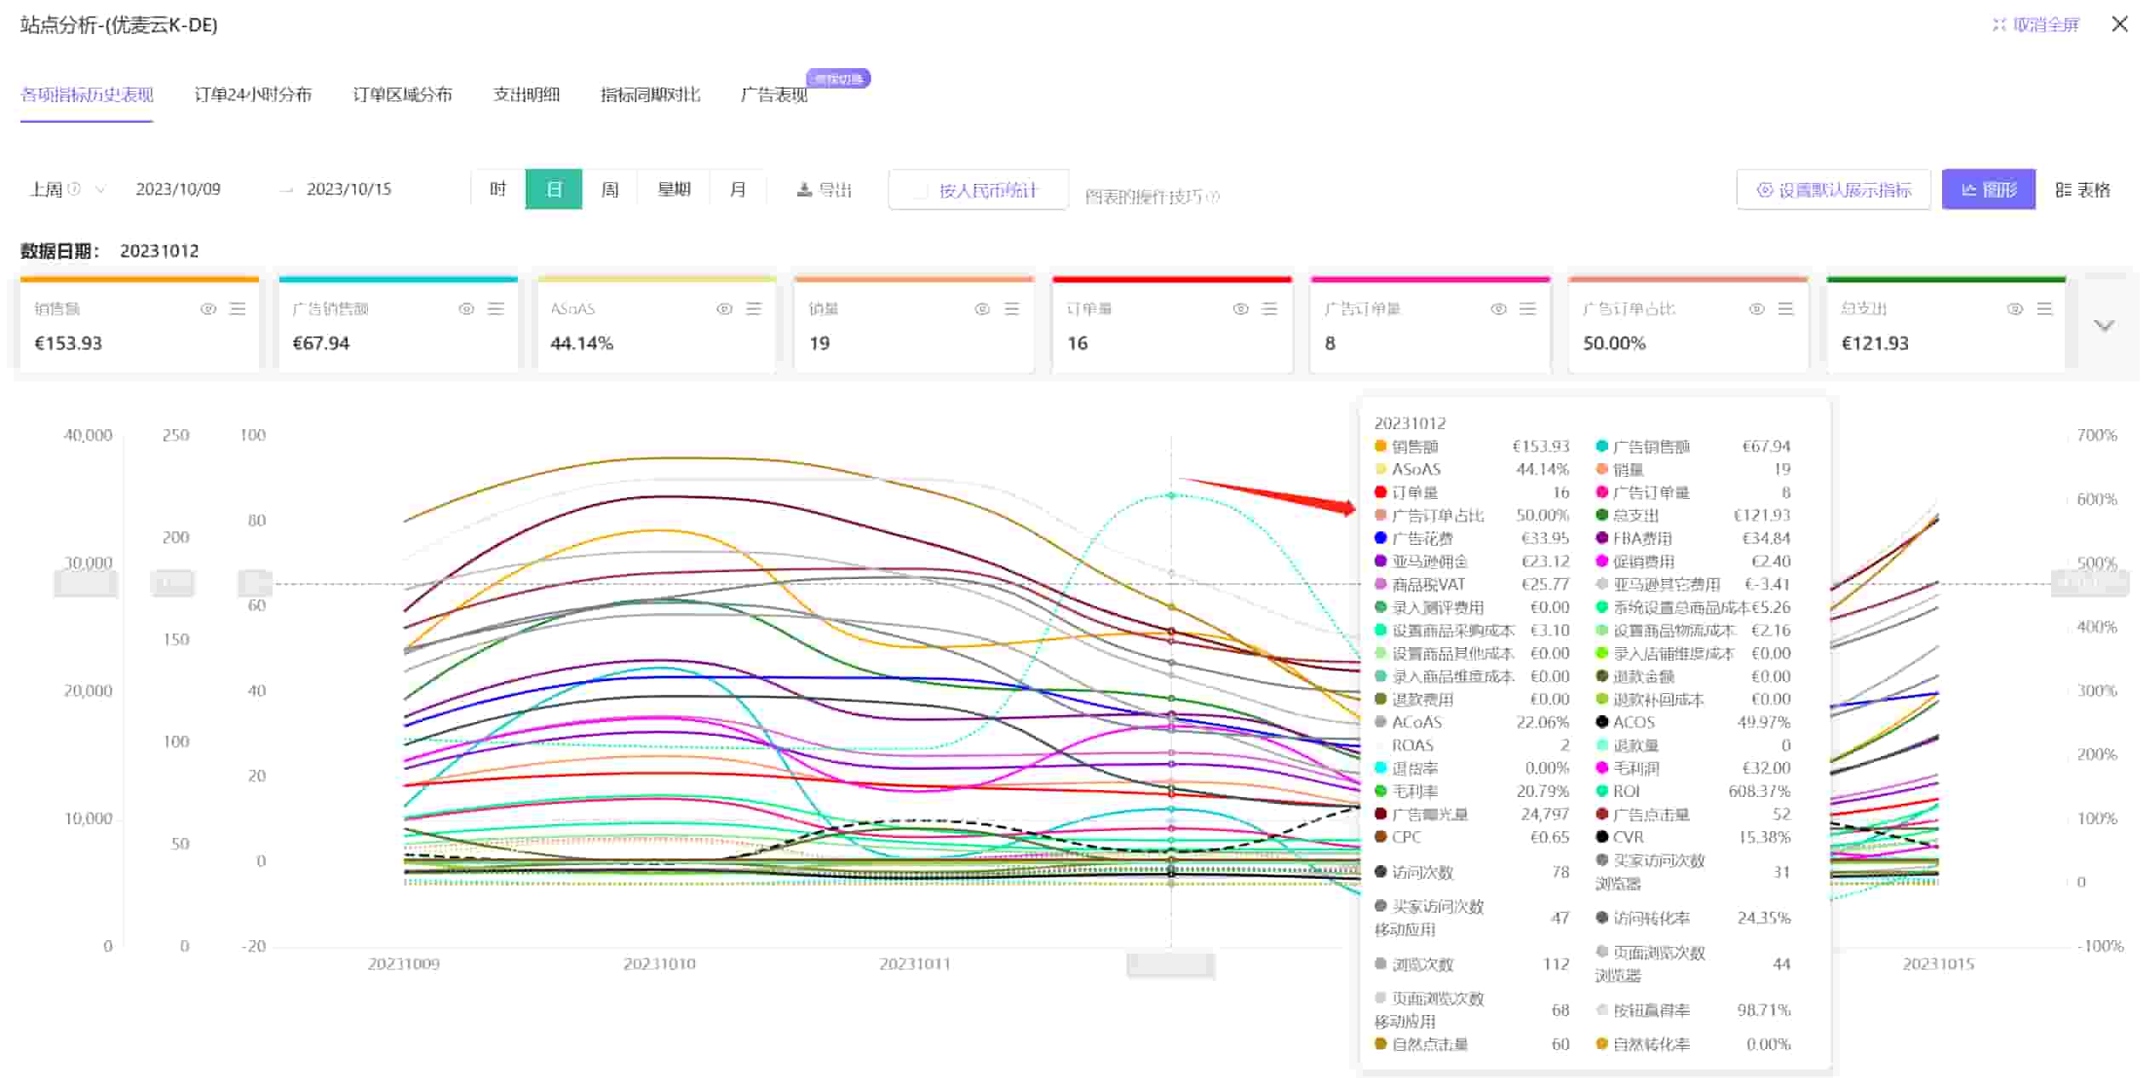Close the 站点分析 dialog with X
Image resolution: width=2155 pixels, height=1078 pixels.
2120,24
